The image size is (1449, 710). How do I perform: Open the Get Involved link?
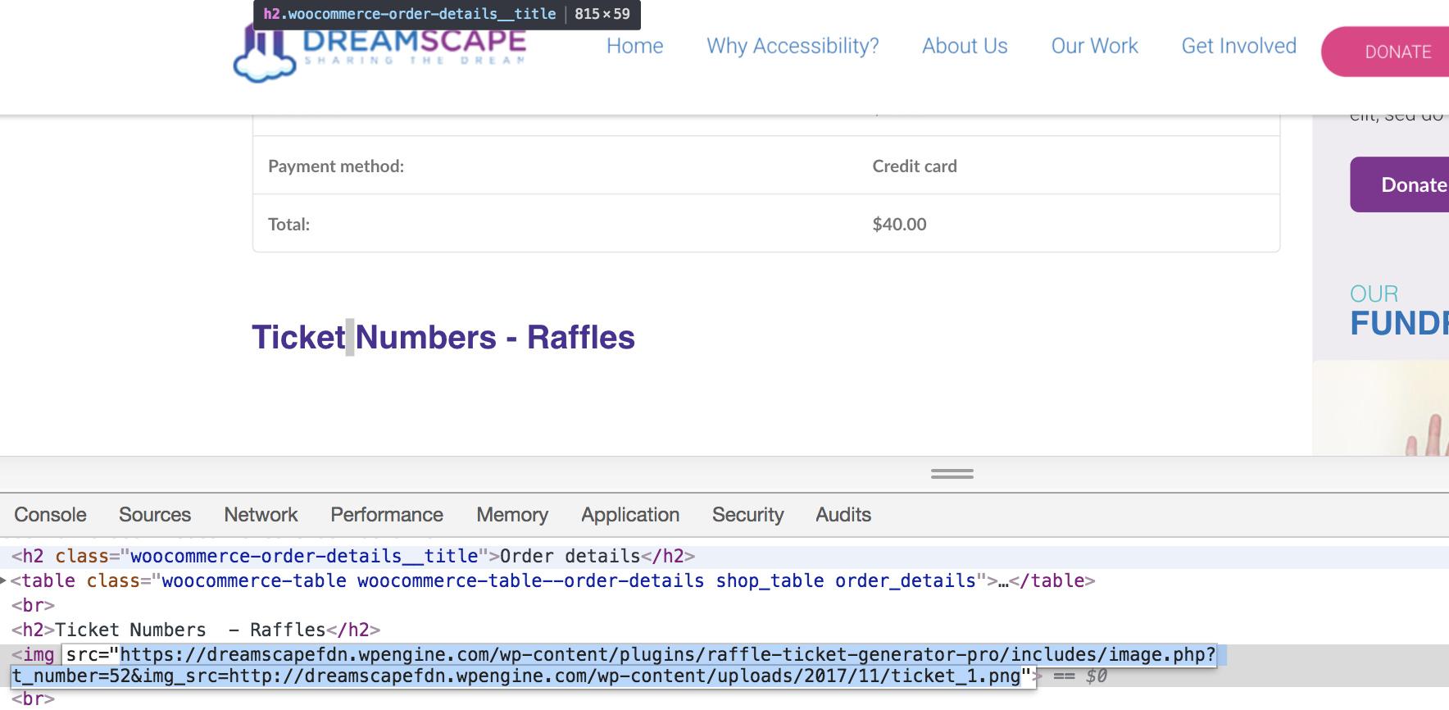coord(1238,46)
